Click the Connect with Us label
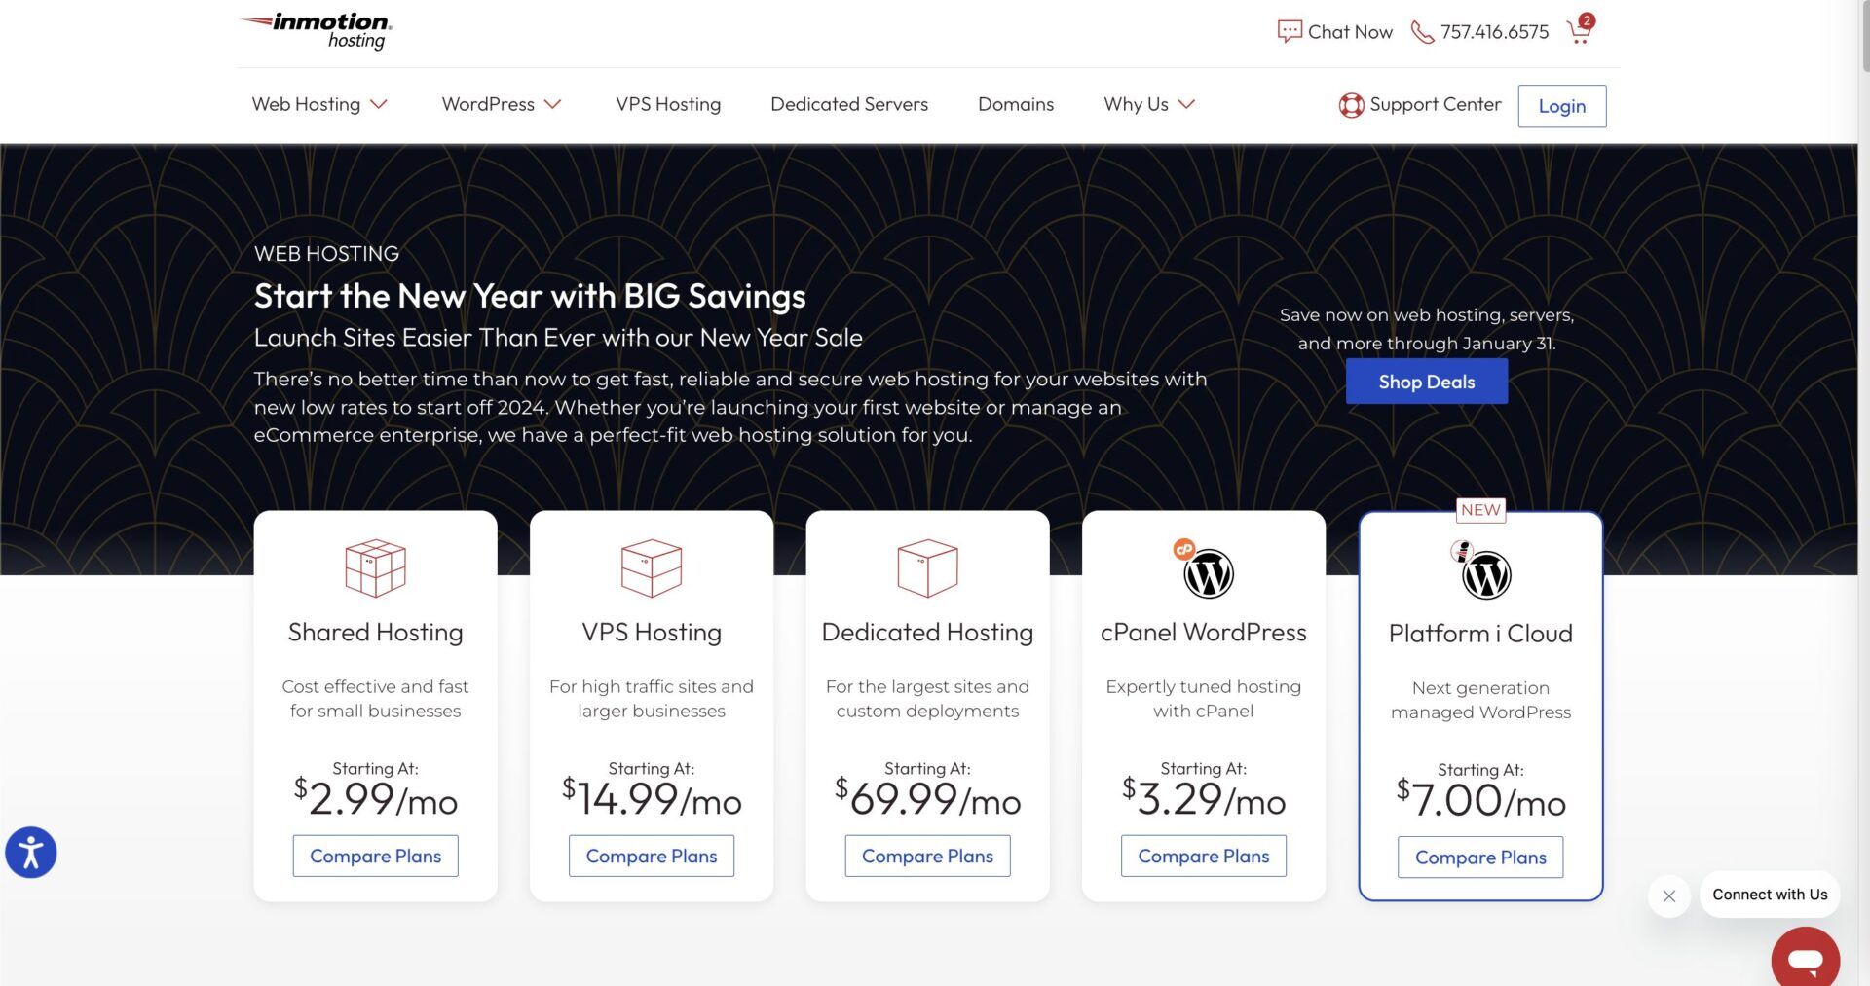1870x986 pixels. coord(1770,895)
